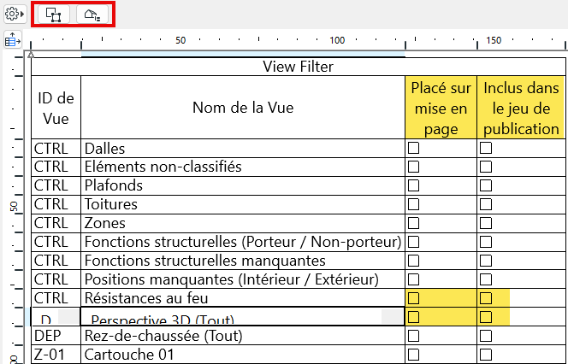Tick the publication-set checkbox for Toitures
The image size is (568, 364).
[486, 204]
